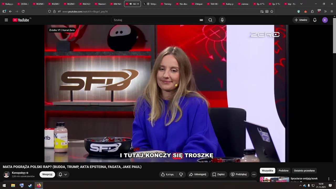Open Spryciarze omijają korek video thumbnail
Screen dimensions: 336x189
pyautogui.click(x=275, y=180)
